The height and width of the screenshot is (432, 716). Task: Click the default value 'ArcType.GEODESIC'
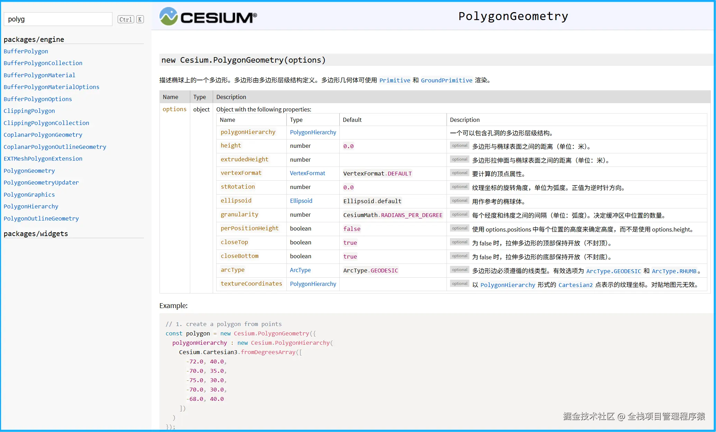point(370,270)
